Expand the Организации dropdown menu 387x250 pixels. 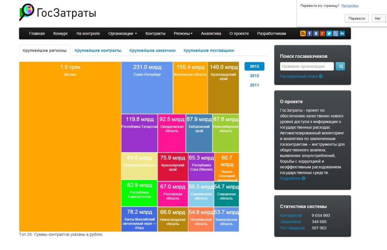coord(122,33)
